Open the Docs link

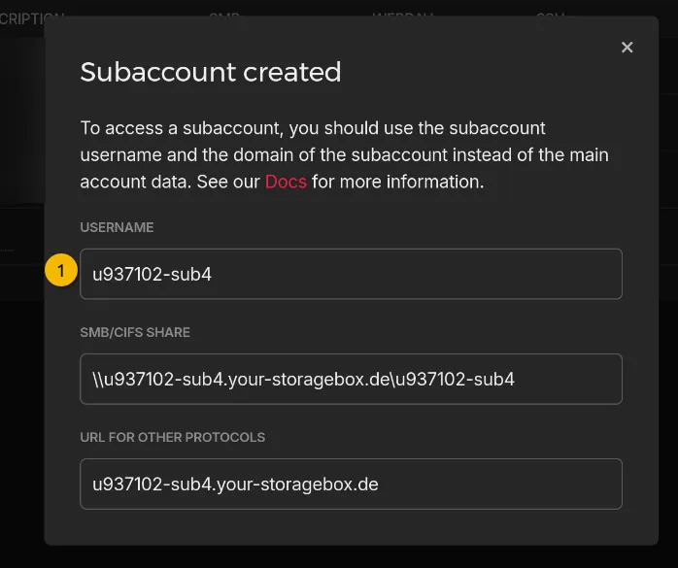tap(286, 182)
